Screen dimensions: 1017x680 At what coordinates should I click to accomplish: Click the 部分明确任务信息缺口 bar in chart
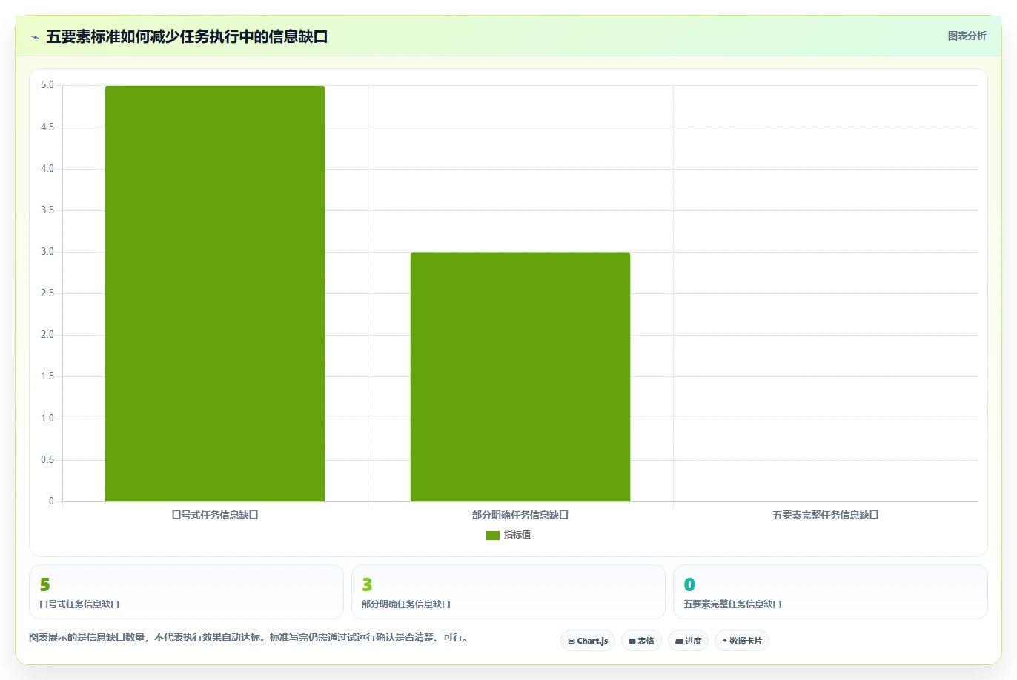click(x=520, y=377)
